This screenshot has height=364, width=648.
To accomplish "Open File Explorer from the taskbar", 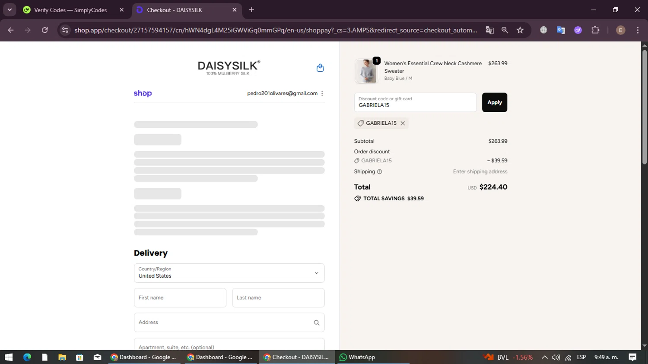I will (62, 357).
